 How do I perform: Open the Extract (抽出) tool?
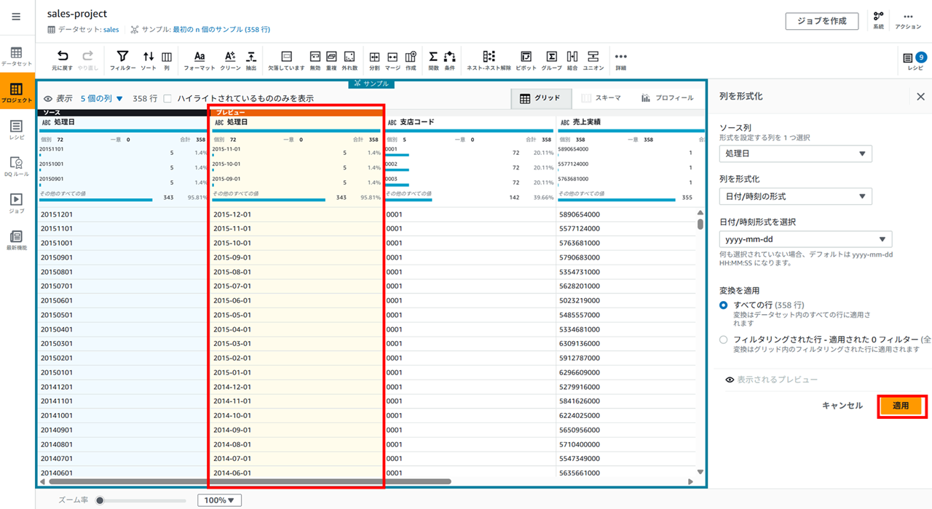pos(250,60)
